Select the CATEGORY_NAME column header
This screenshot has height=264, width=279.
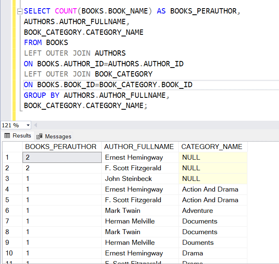pos(213,147)
